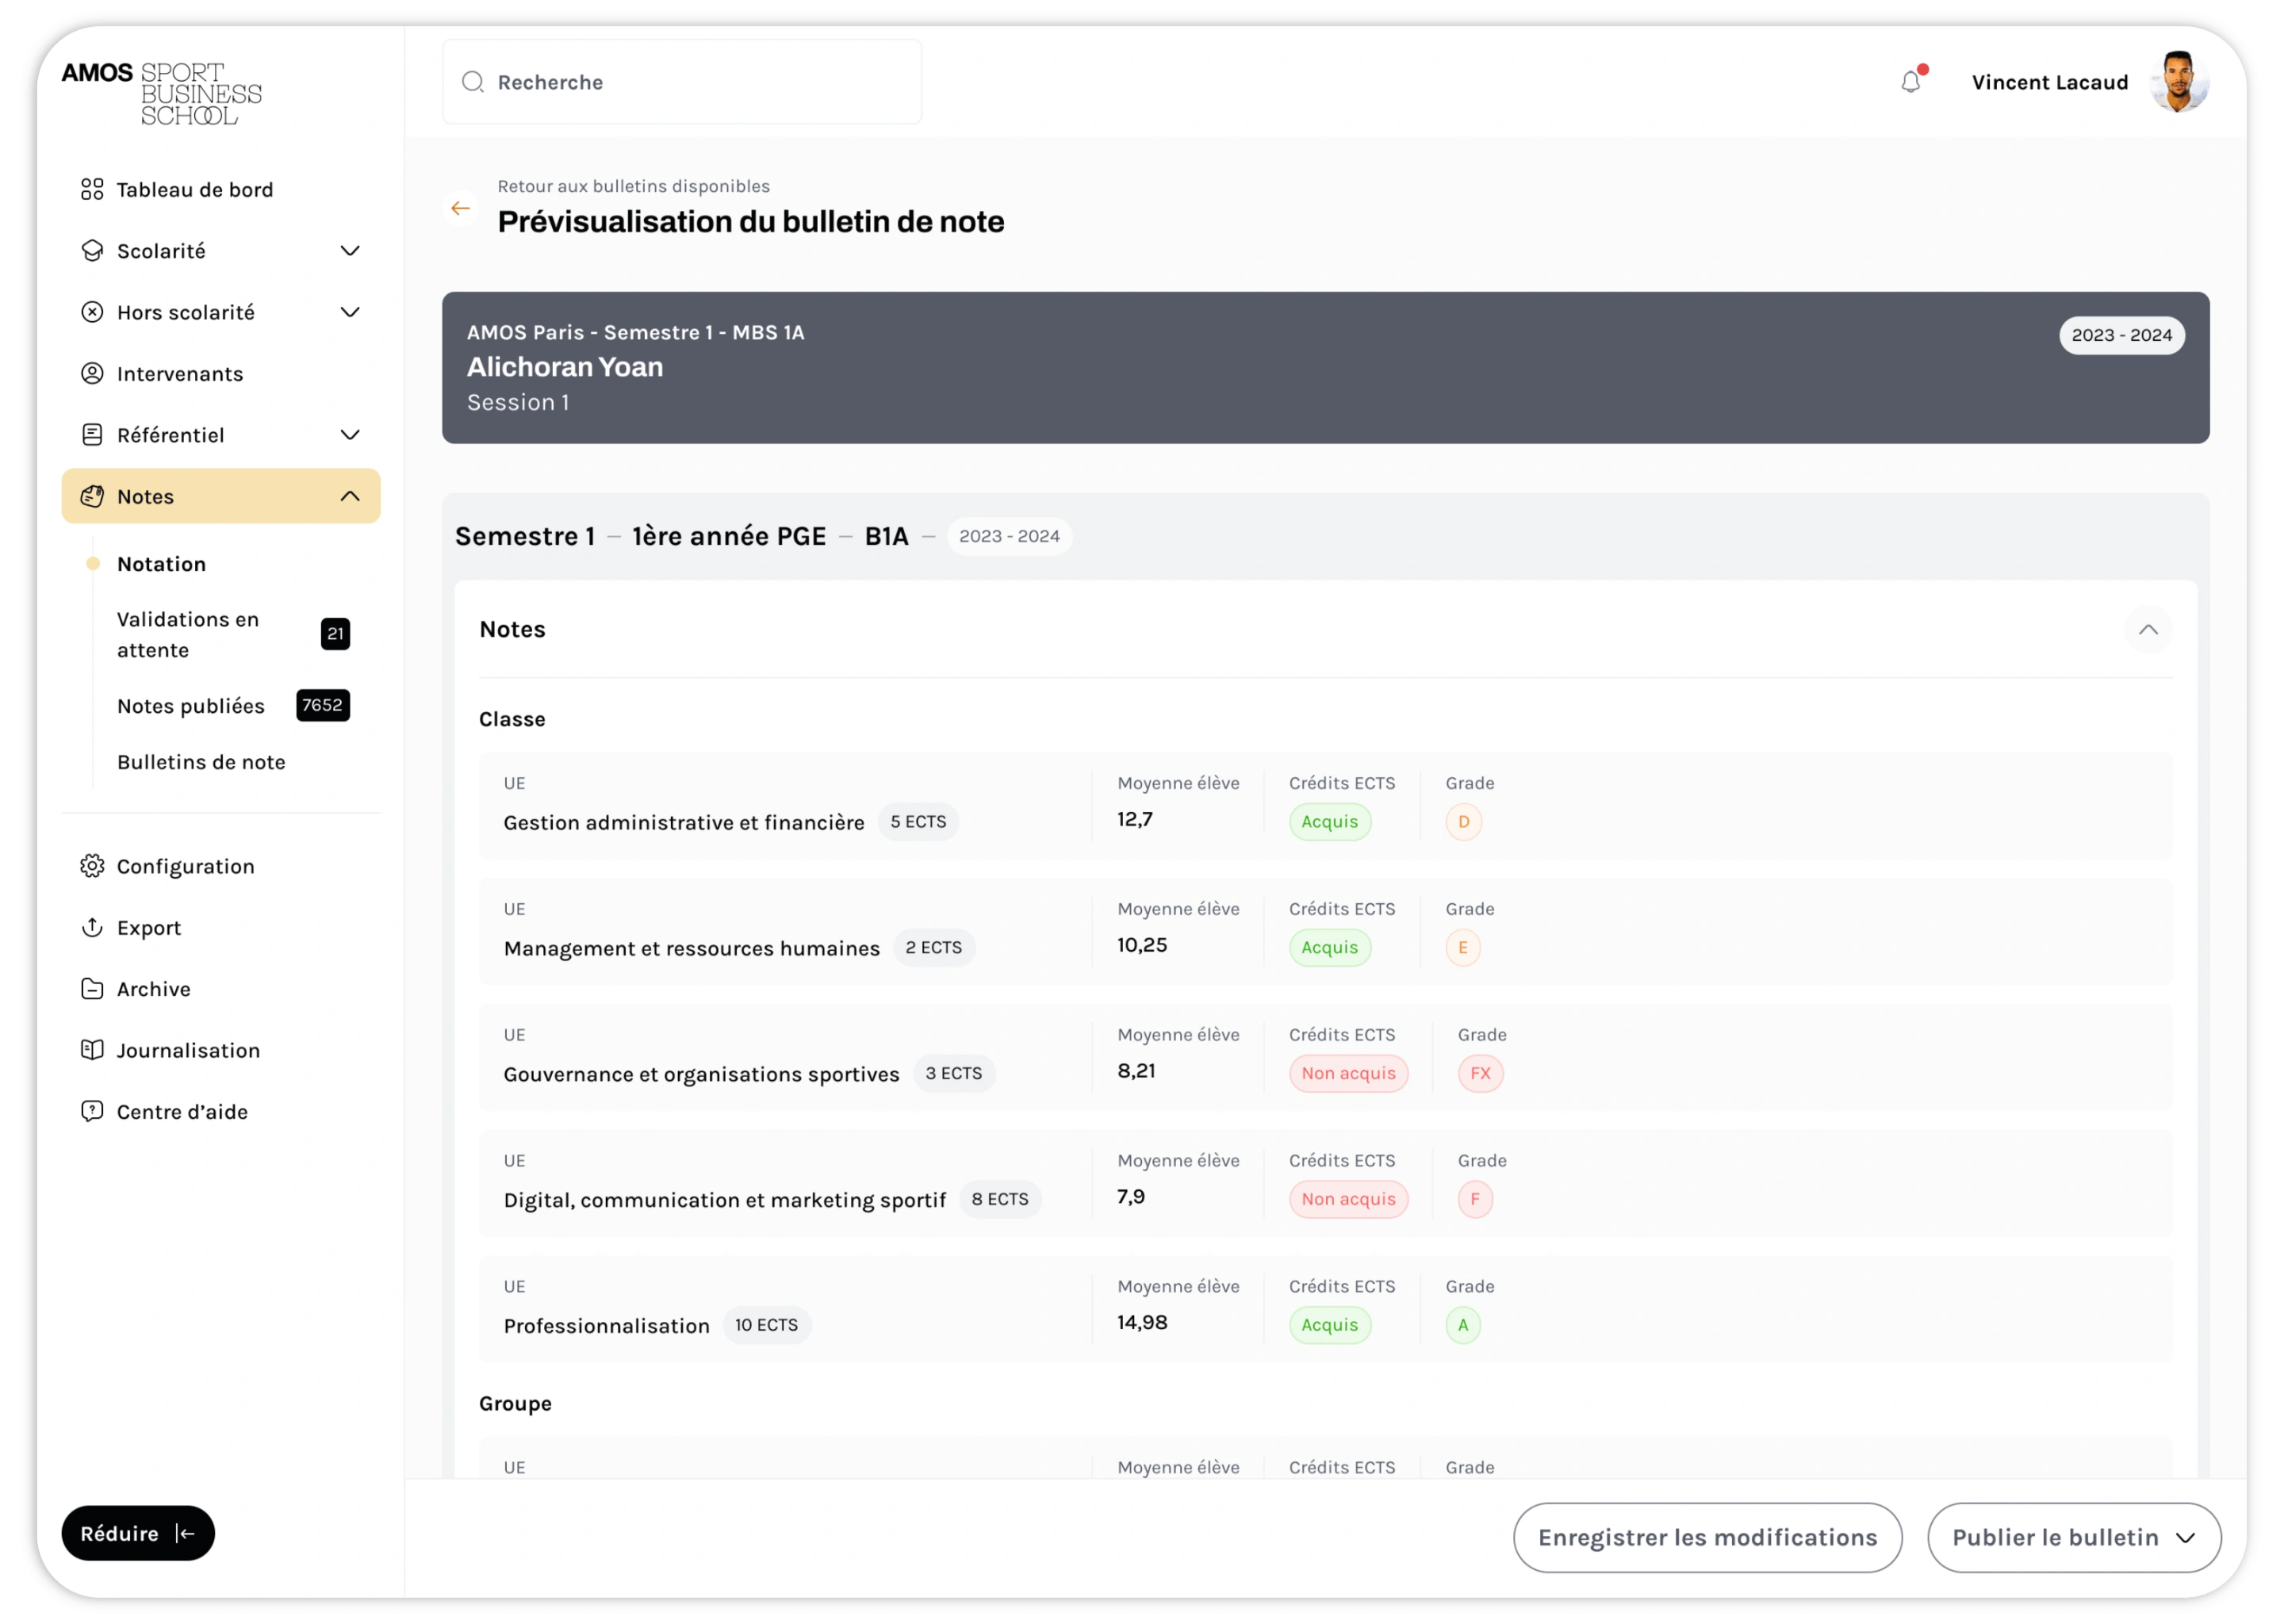The image size is (2284, 1624).
Task: Click the orange back arrow icon
Action: coord(460,208)
